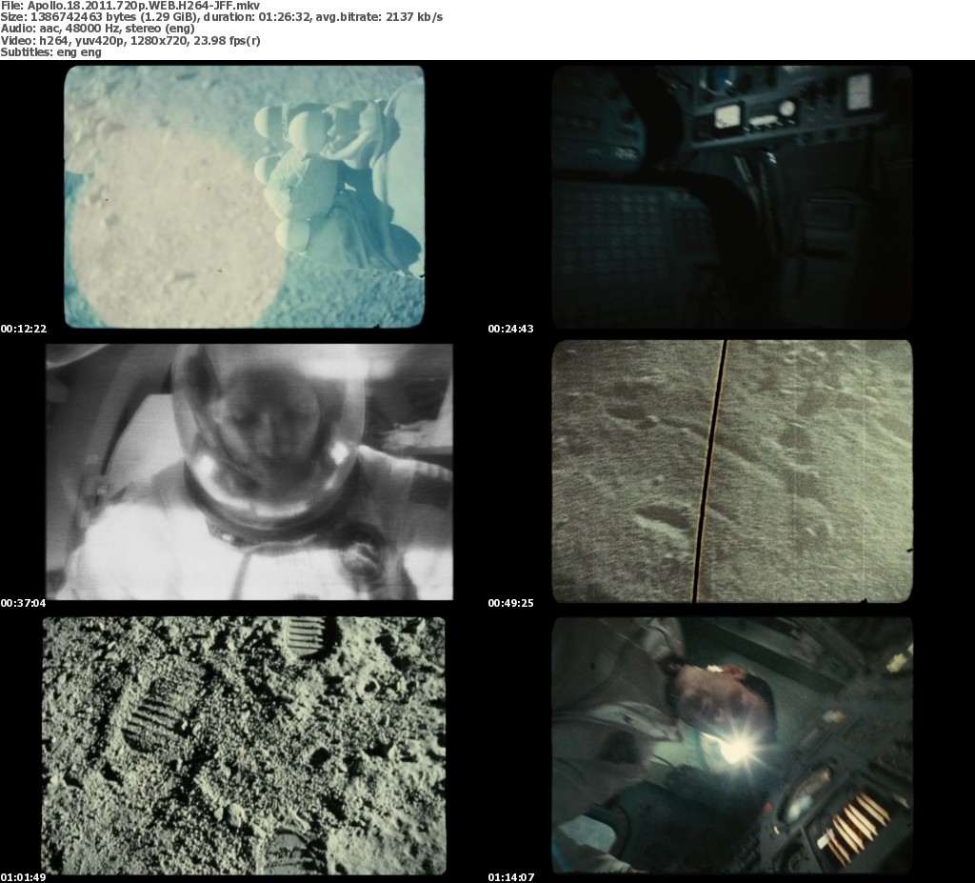Select the dark cockpit panel thumbnail
975x883 pixels.
tap(731, 196)
